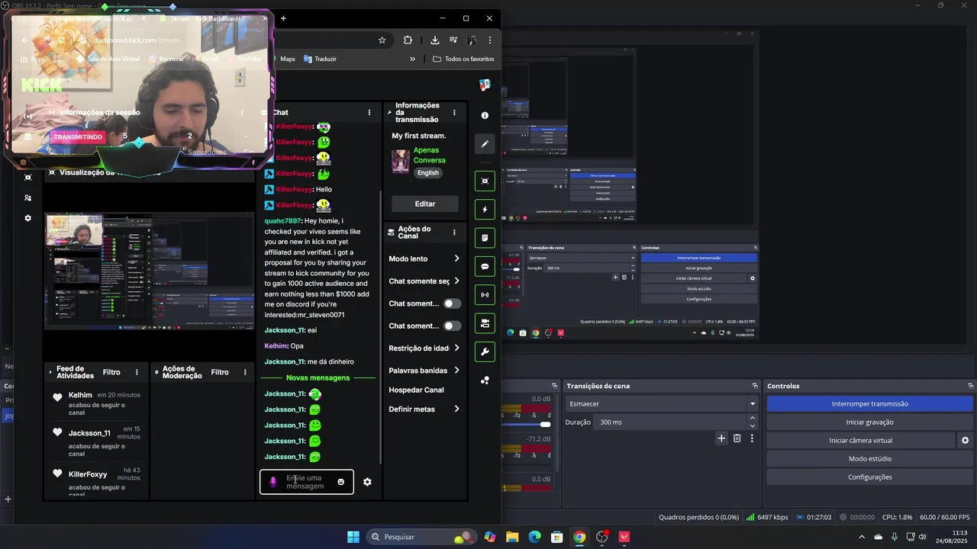The height and width of the screenshot is (549, 977).
Task: Open the Esmaecer transition dropdown
Action: point(662,403)
